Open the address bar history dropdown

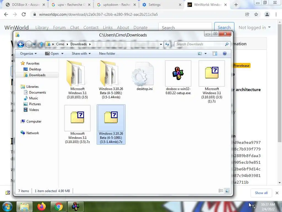[x=161, y=44]
